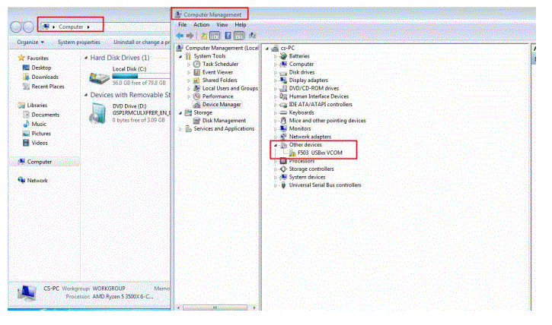The height and width of the screenshot is (325, 552).
Task: Select the Batteries device category icon
Action: point(283,56)
